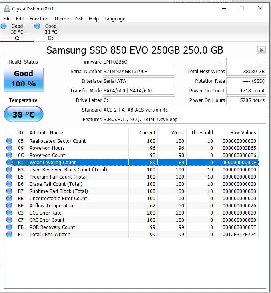
Task: Click the Transfer Mode field
Action: tap(139, 91)
